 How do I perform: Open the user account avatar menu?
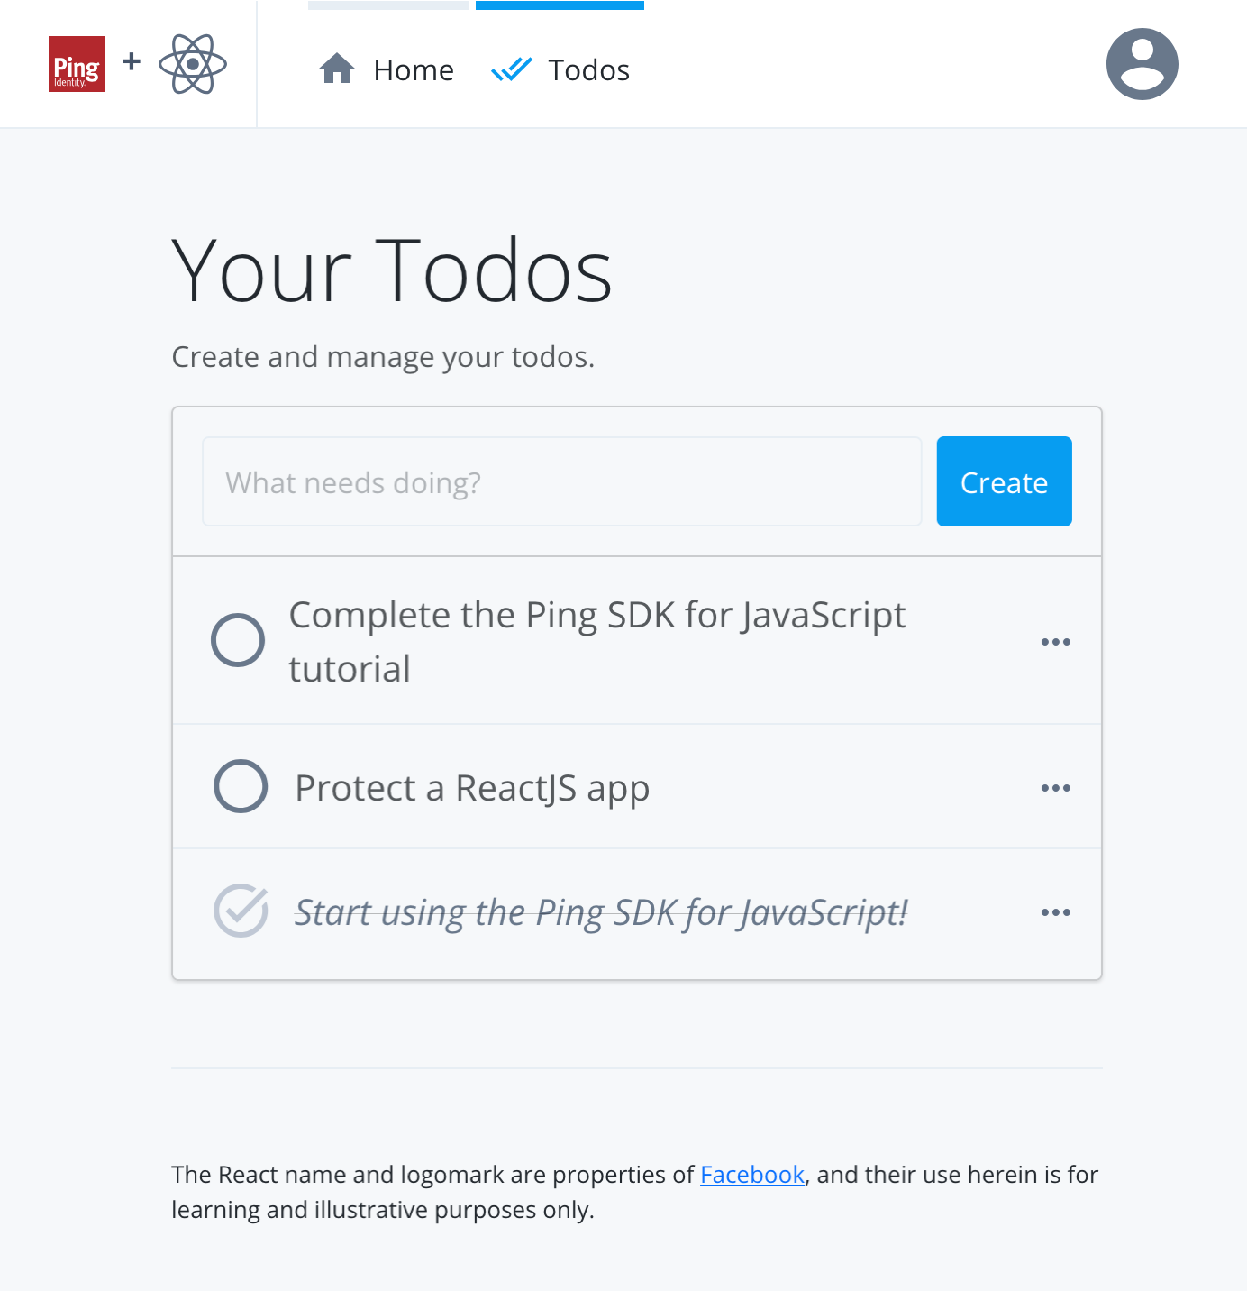(x=1142, y=63)
